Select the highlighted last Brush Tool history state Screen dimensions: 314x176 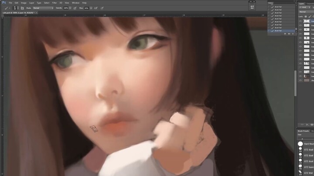click(x=281, y=31)
